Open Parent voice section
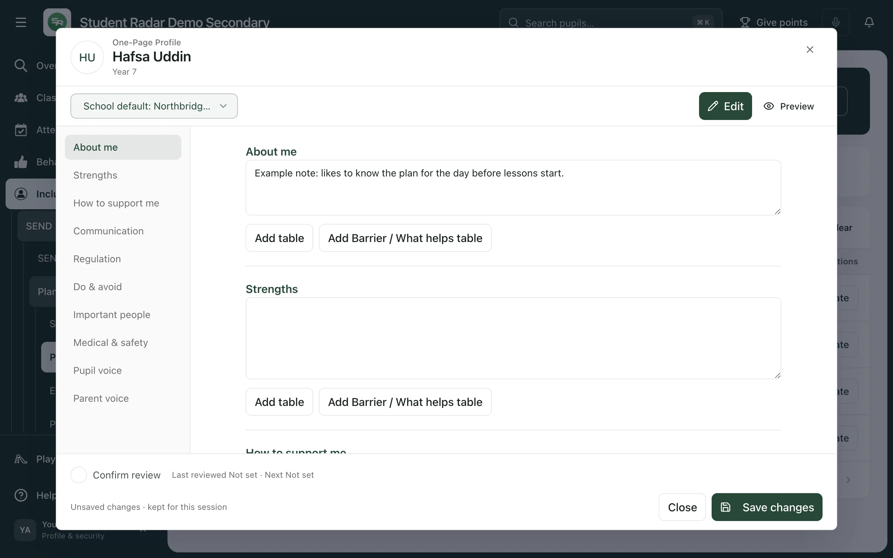This screenshot has width=893, height=558. pyautogui.click(x=123, y=399)
